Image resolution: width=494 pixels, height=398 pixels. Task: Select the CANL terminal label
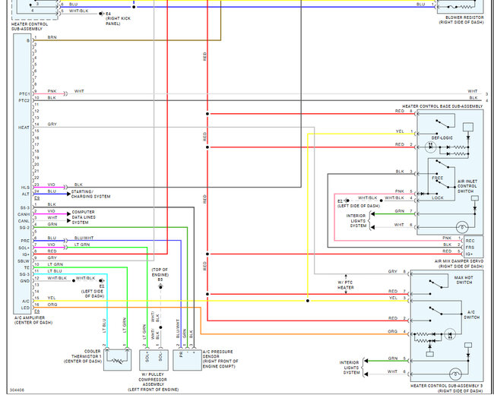coord(24,221)
